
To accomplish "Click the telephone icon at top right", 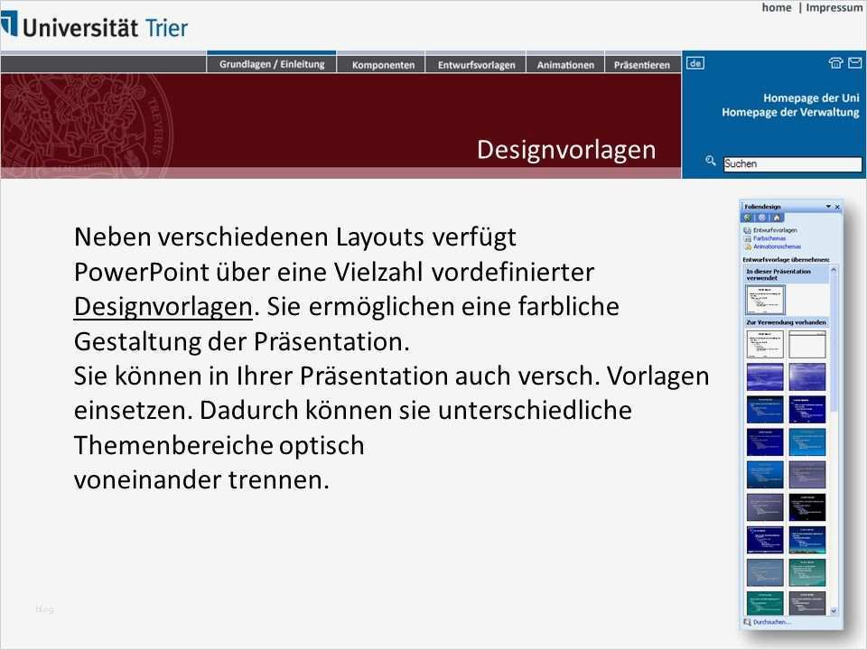I will pyautogui.click(x=835, y=63).
